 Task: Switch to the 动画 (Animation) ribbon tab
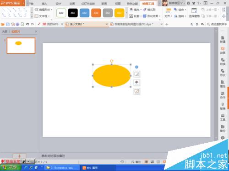click(72, 4)
